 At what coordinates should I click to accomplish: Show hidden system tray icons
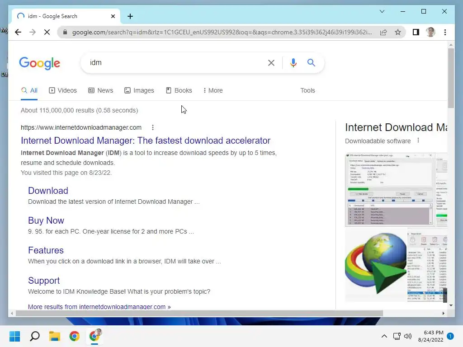(384, 336)
